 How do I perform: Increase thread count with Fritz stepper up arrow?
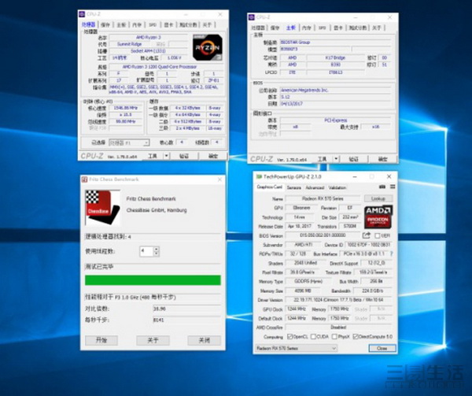(156, 249)
